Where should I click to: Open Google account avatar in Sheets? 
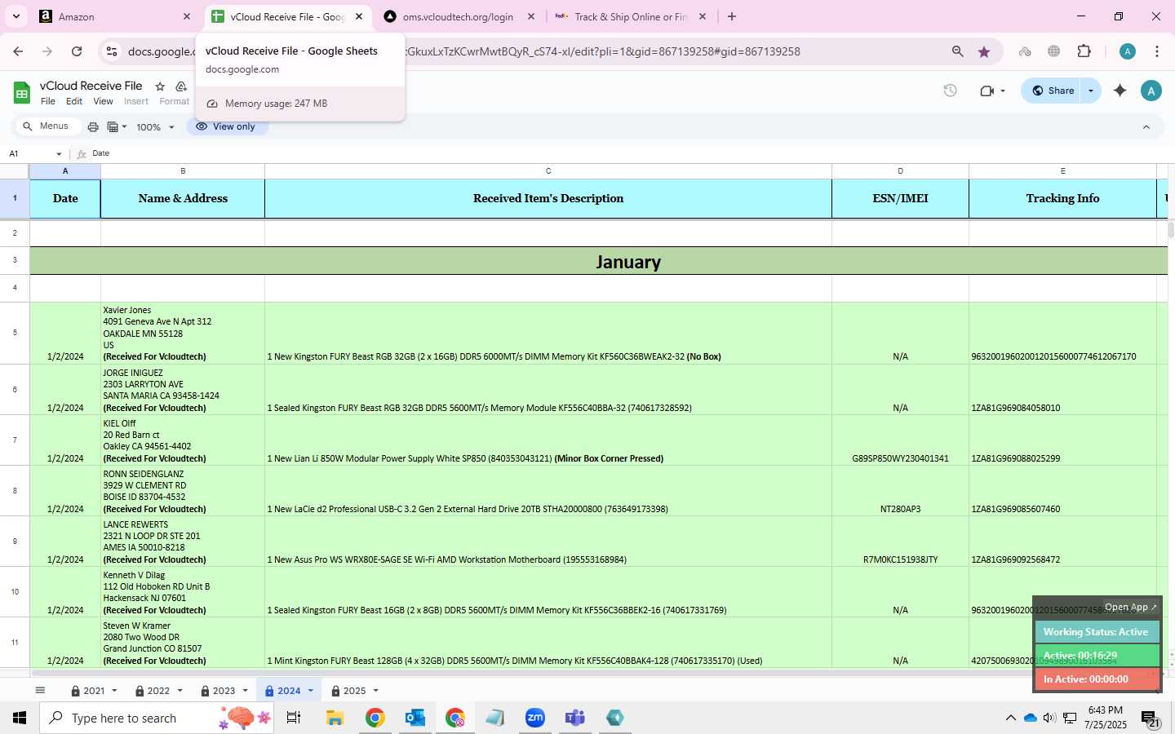[1151, 91]
